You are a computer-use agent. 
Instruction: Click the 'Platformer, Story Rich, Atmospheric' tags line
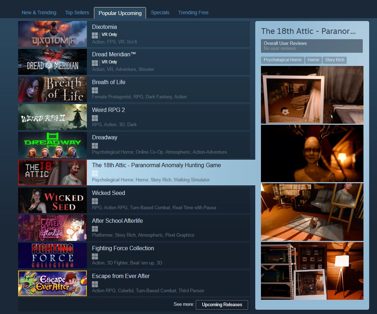pos(143,235)
